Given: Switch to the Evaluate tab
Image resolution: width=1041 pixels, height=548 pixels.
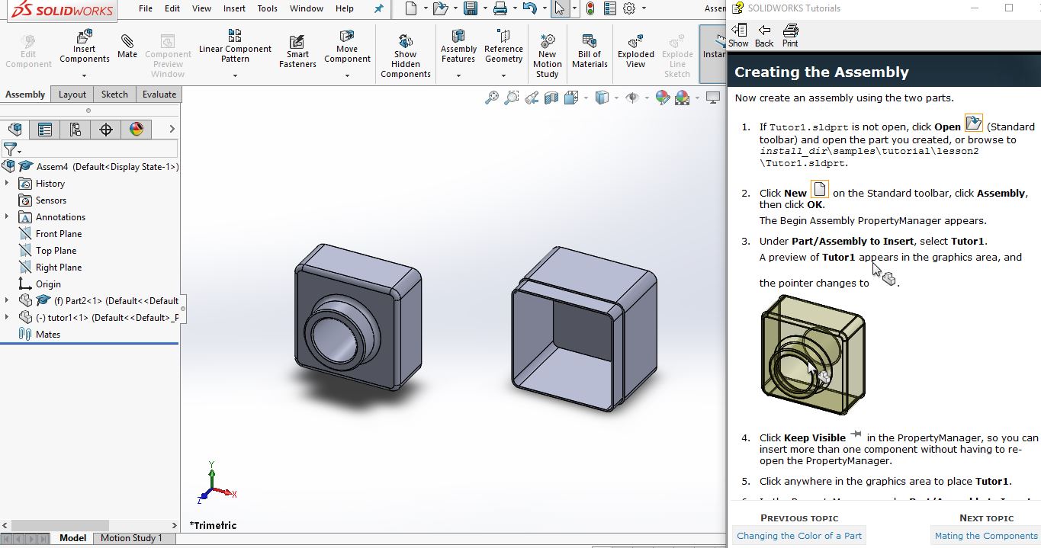Looking at the screenshot, I should 159,95.
